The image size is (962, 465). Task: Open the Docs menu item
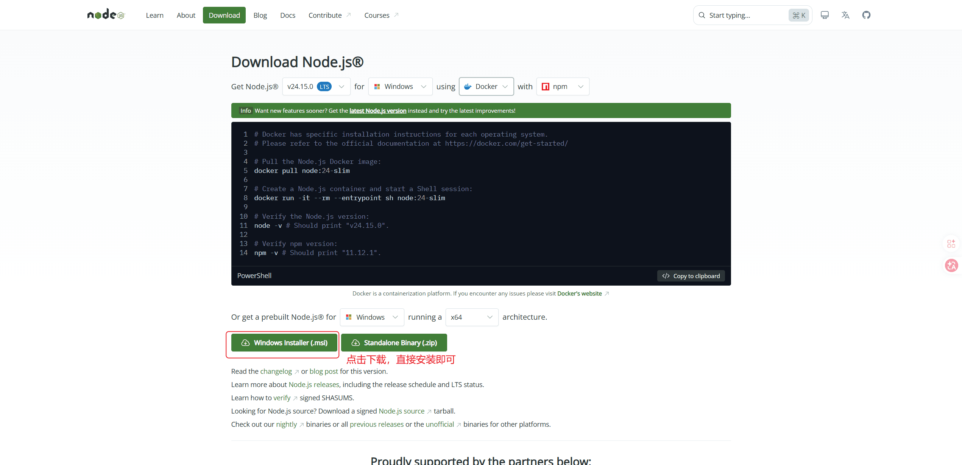288,15
